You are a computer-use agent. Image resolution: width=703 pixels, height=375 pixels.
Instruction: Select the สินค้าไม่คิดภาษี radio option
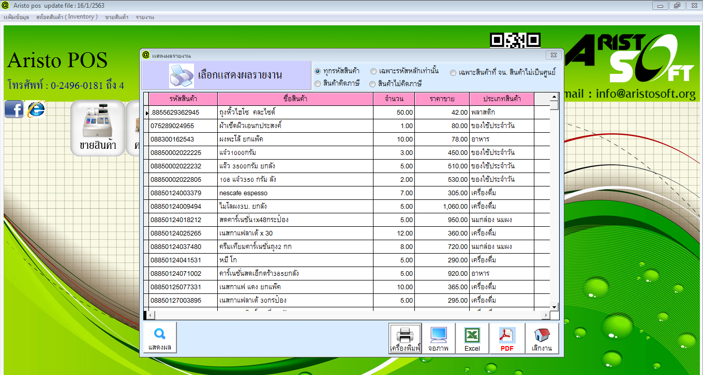(372, 84)
